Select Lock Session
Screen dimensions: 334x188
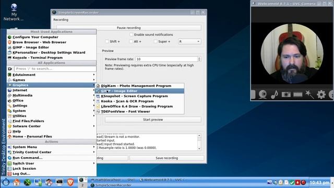click(x=52, y=168)
